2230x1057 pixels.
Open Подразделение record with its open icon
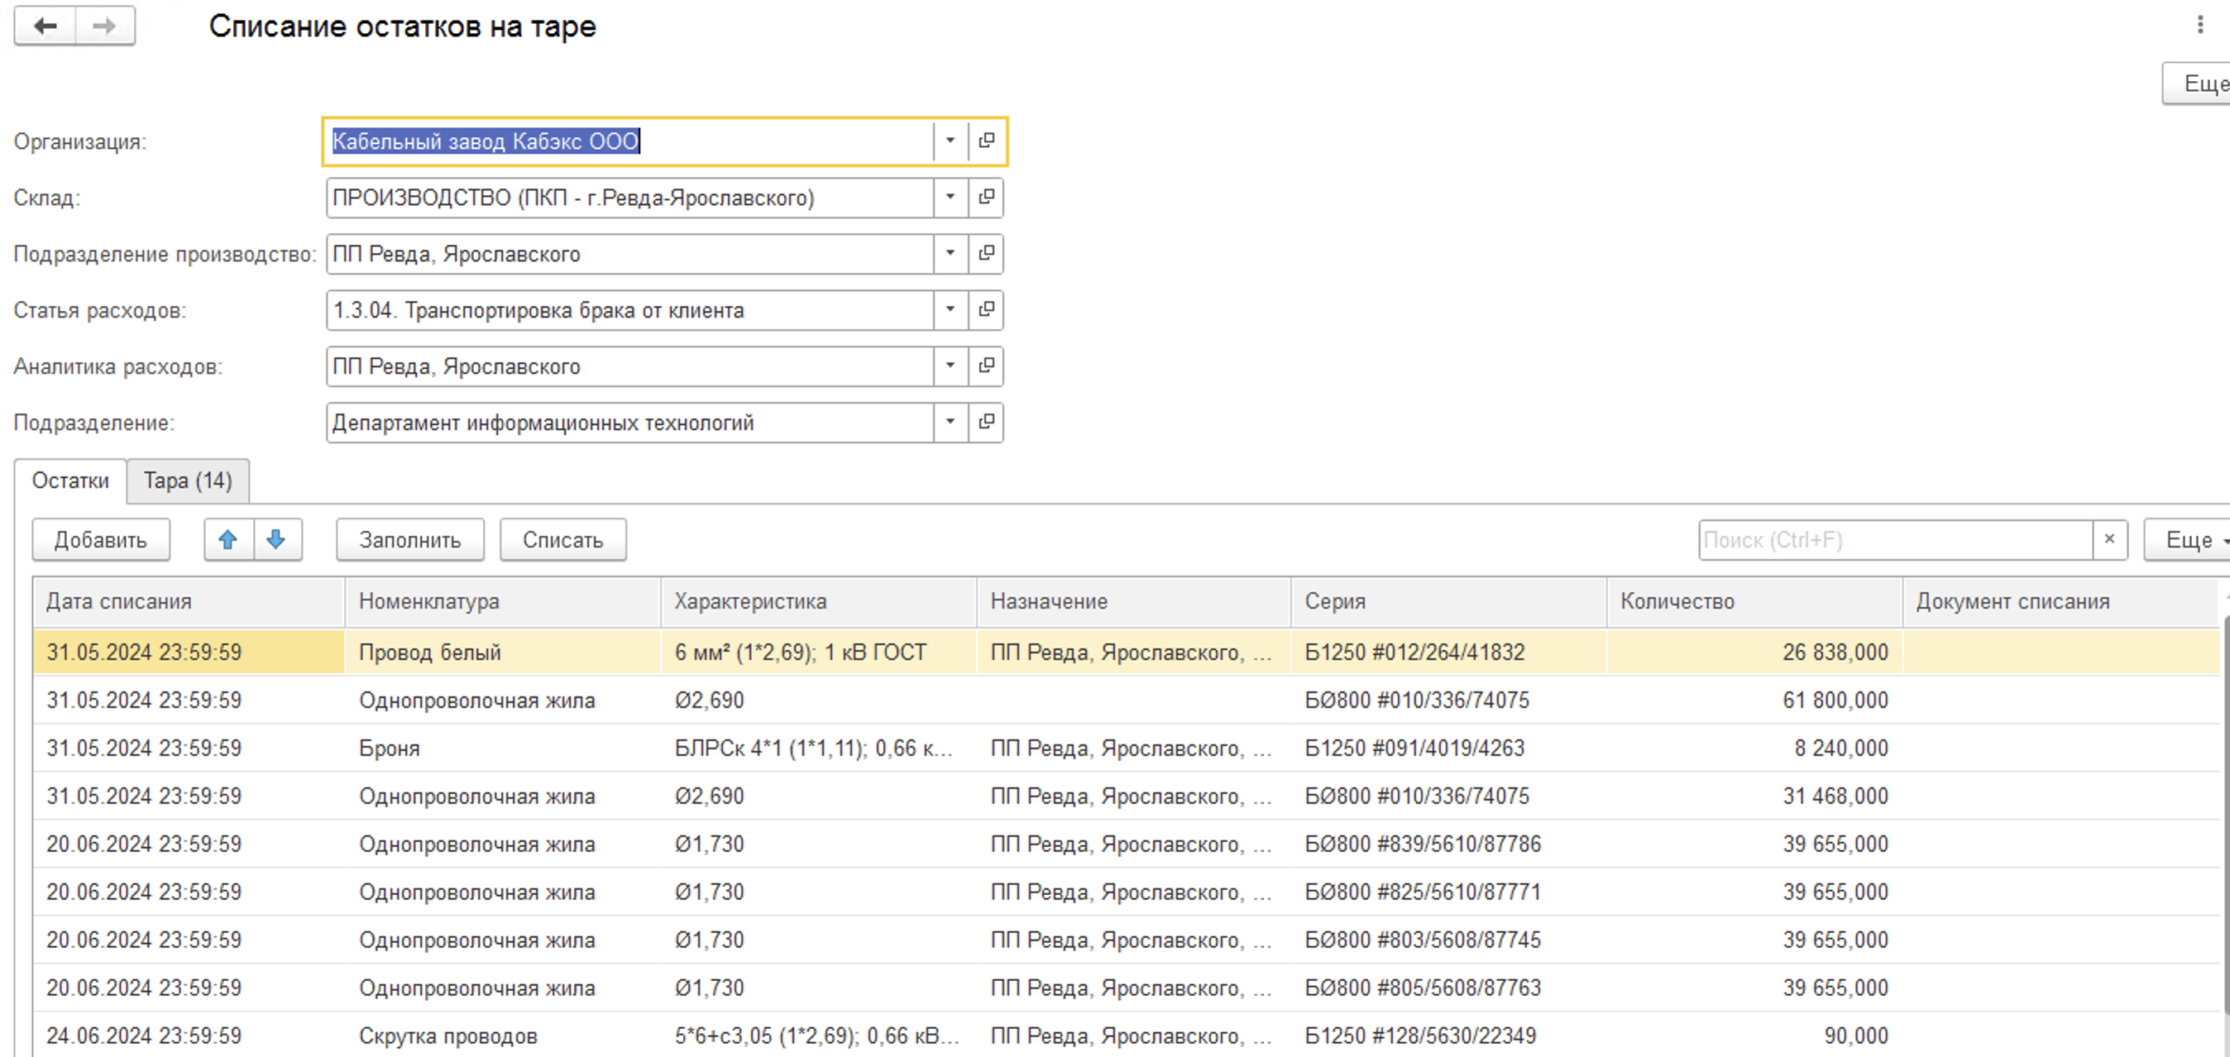[x=986, y=423]
